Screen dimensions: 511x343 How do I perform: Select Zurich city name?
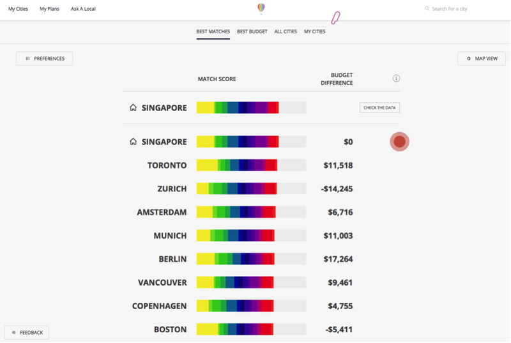[x=172, y=189]
